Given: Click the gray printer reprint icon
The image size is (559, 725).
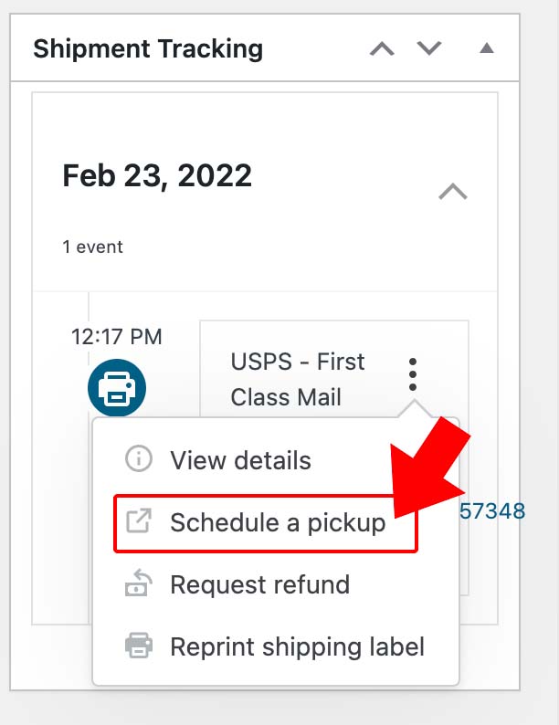Looking at the screenshot, I should (x=139, y=645).
